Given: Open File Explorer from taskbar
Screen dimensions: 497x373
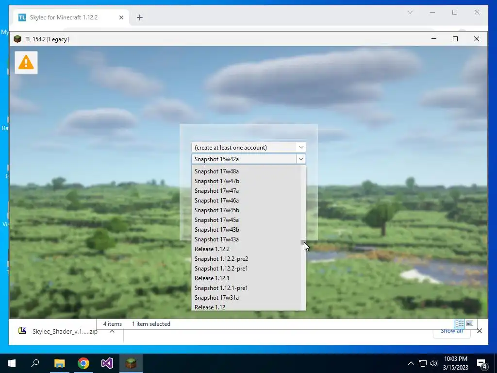Looking at the screenshot, I should 59,363.
